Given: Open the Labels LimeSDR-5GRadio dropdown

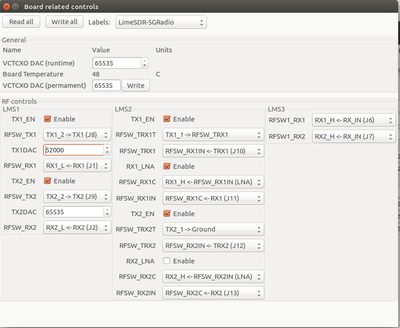Looking at the screenshot, I should click(x=161, y=22).
